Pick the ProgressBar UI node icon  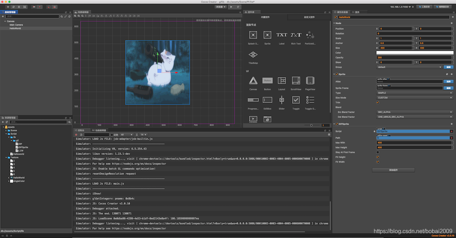[253, 100]
